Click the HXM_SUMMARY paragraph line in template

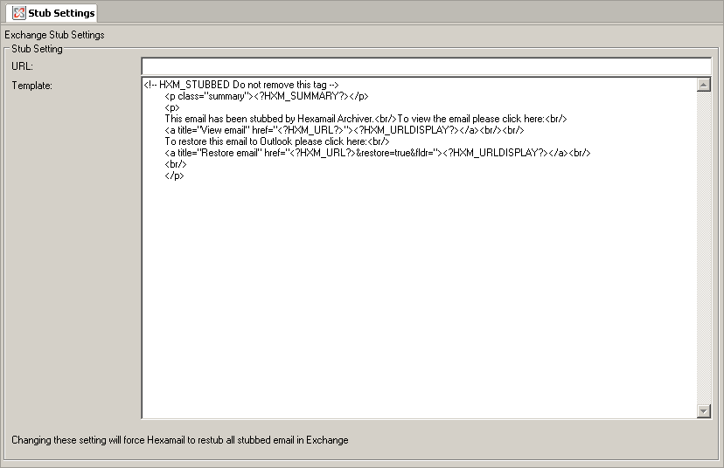[x=266, y=96]
